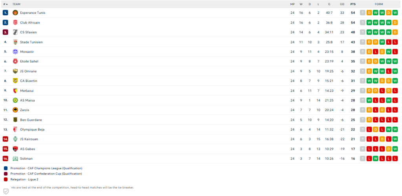The image size is (402, 196).
Task: Click the single win badge in Soliman's form
Action: [x=376, y=158]
